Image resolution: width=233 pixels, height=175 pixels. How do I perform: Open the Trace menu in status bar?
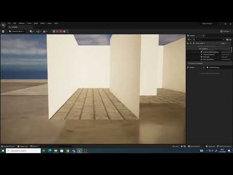pos(176,146)
